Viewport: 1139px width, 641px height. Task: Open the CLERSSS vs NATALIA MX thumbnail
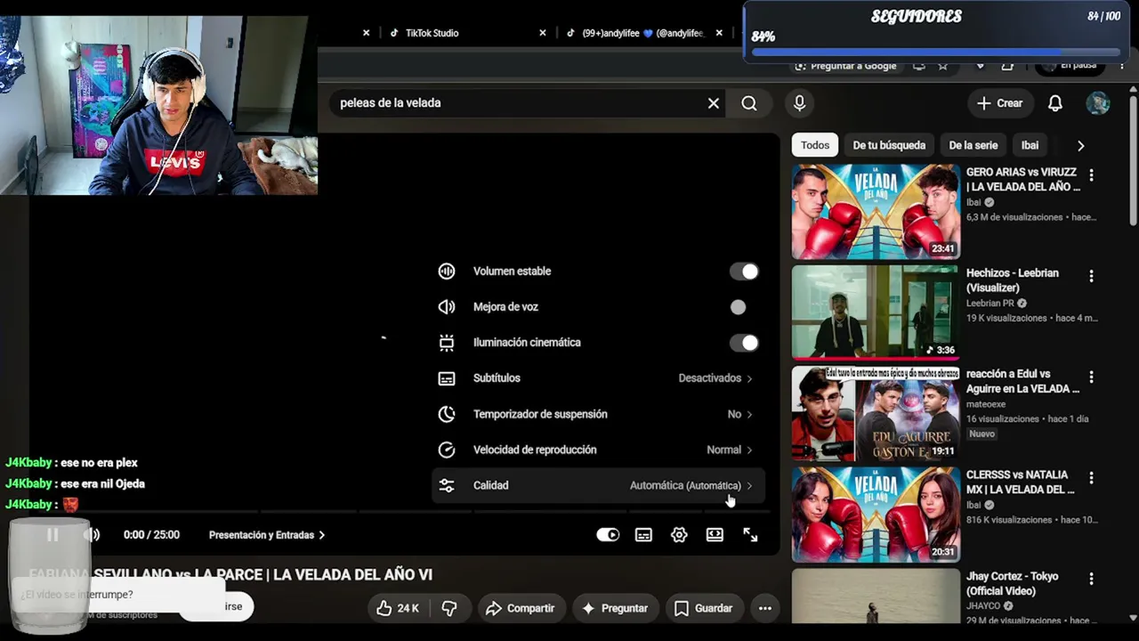point(876,515)
